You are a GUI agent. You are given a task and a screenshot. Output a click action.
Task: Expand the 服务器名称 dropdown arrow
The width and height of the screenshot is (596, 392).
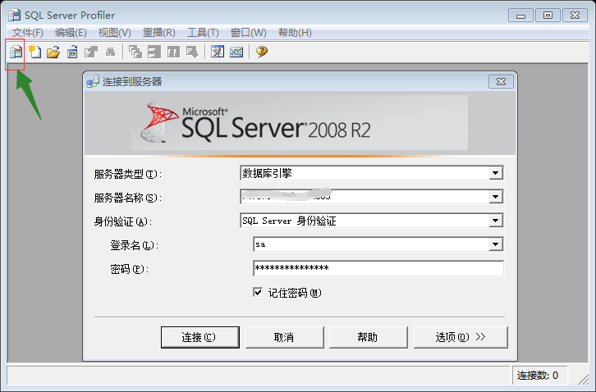pyautogui.click(x=495, y=197)
